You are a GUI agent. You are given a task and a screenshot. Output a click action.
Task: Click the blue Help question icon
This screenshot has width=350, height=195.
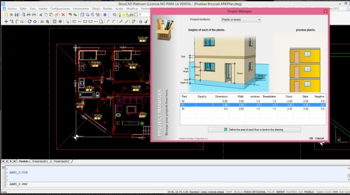(x=105, y=15)
